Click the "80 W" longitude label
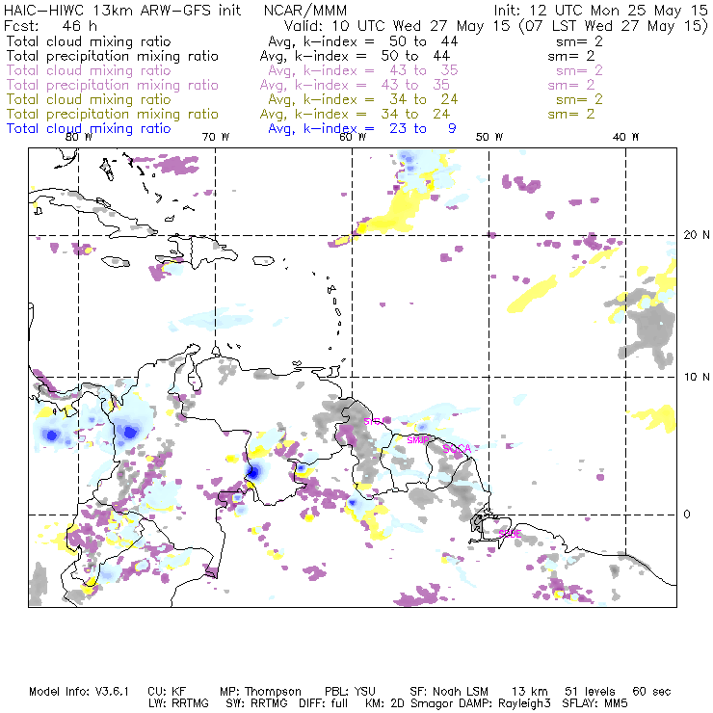Screen dimensions: 713x713 [79, 137]
